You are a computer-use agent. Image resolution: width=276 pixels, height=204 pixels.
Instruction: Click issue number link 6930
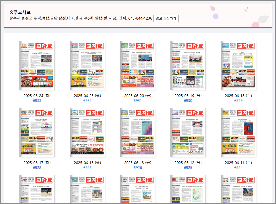click(188, 101)
